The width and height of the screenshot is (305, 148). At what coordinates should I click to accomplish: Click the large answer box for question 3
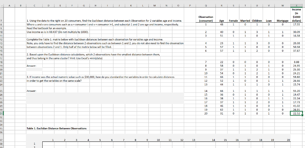pyautogui.click(x=105, y=98)
